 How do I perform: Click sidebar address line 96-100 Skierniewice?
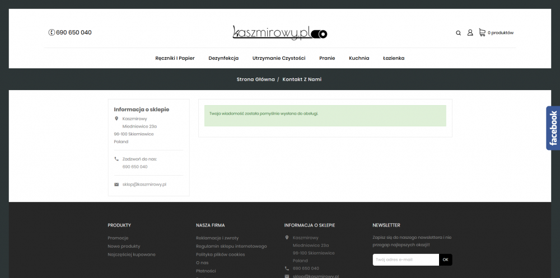(134, 134)
